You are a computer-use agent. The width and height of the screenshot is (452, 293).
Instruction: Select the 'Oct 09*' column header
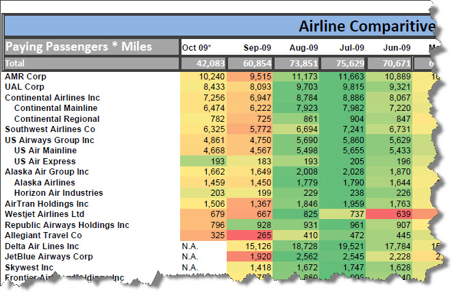tap(196, 48)
